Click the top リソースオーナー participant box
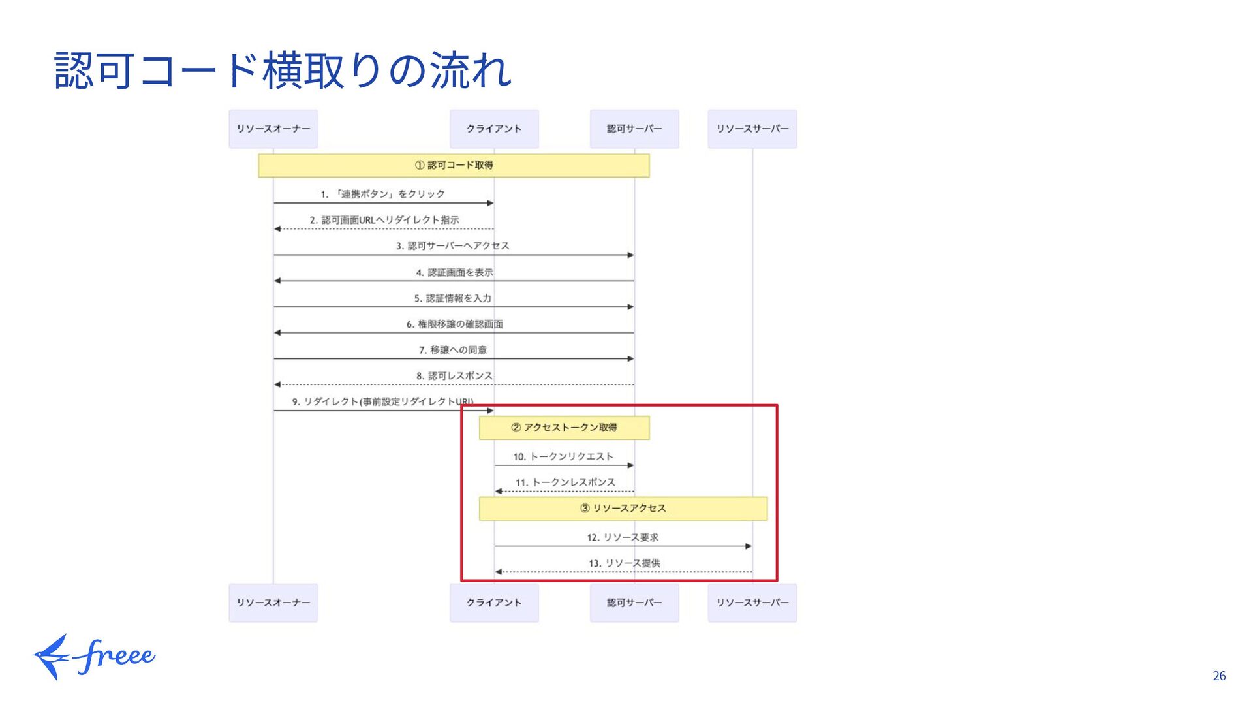 (273, 129)
